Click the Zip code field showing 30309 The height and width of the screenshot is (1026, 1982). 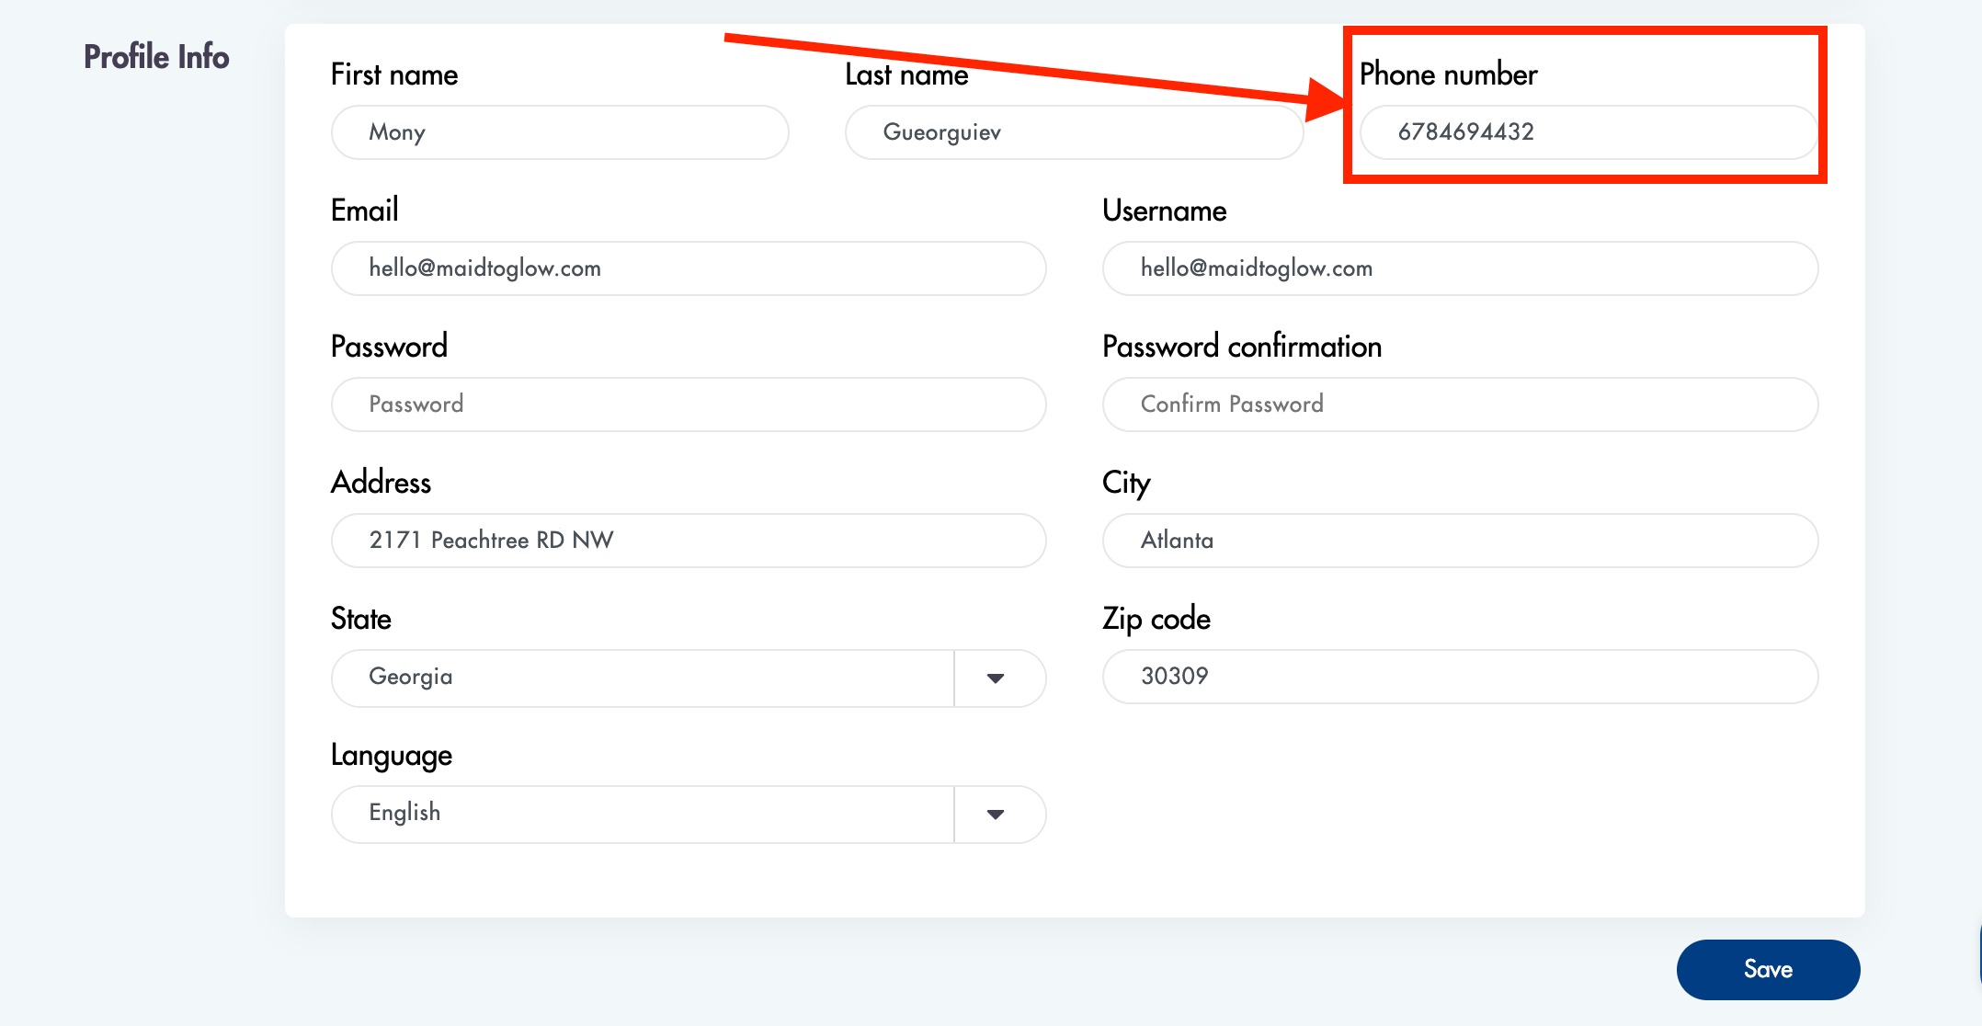coord(1459,677)
